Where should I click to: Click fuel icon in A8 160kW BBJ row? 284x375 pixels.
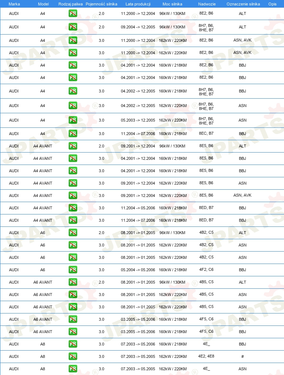73,344
